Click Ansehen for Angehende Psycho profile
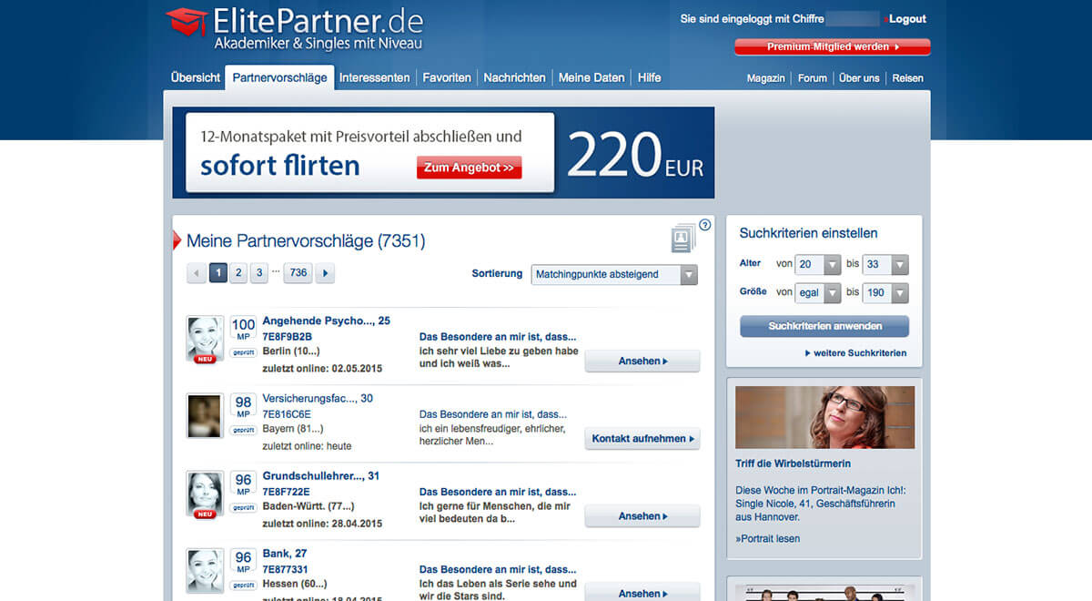This screenshot has height=601, width=1092. [x=642, y=362]
